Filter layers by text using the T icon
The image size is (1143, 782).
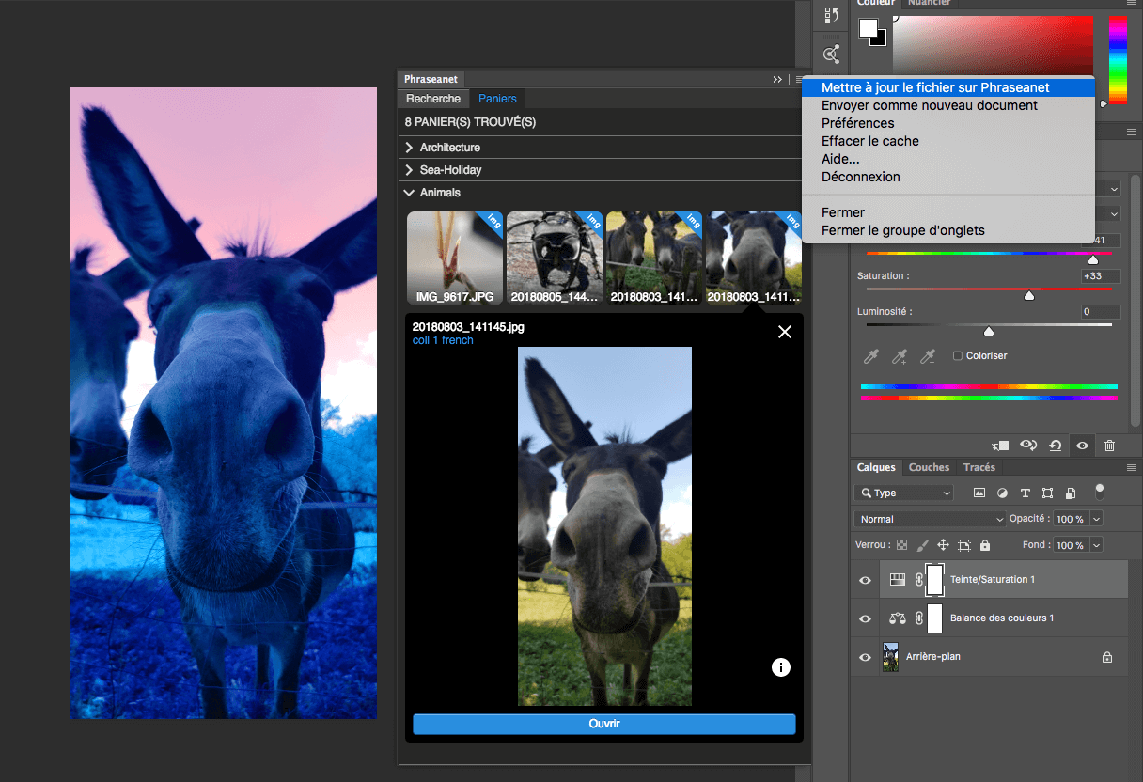click(x=1024, y=492)
